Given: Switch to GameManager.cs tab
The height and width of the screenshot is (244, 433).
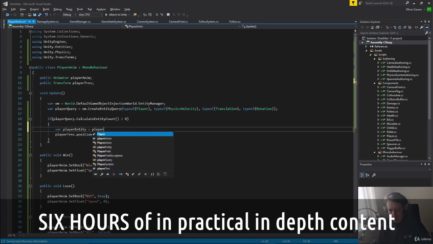Looking at the screenshot, I should 80,22.
